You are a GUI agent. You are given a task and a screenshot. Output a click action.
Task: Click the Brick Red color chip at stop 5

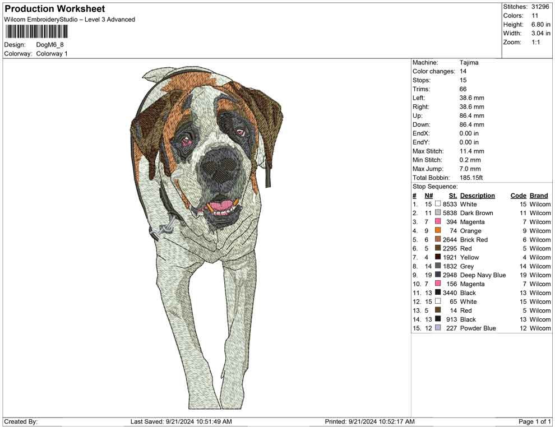(438, 240)
